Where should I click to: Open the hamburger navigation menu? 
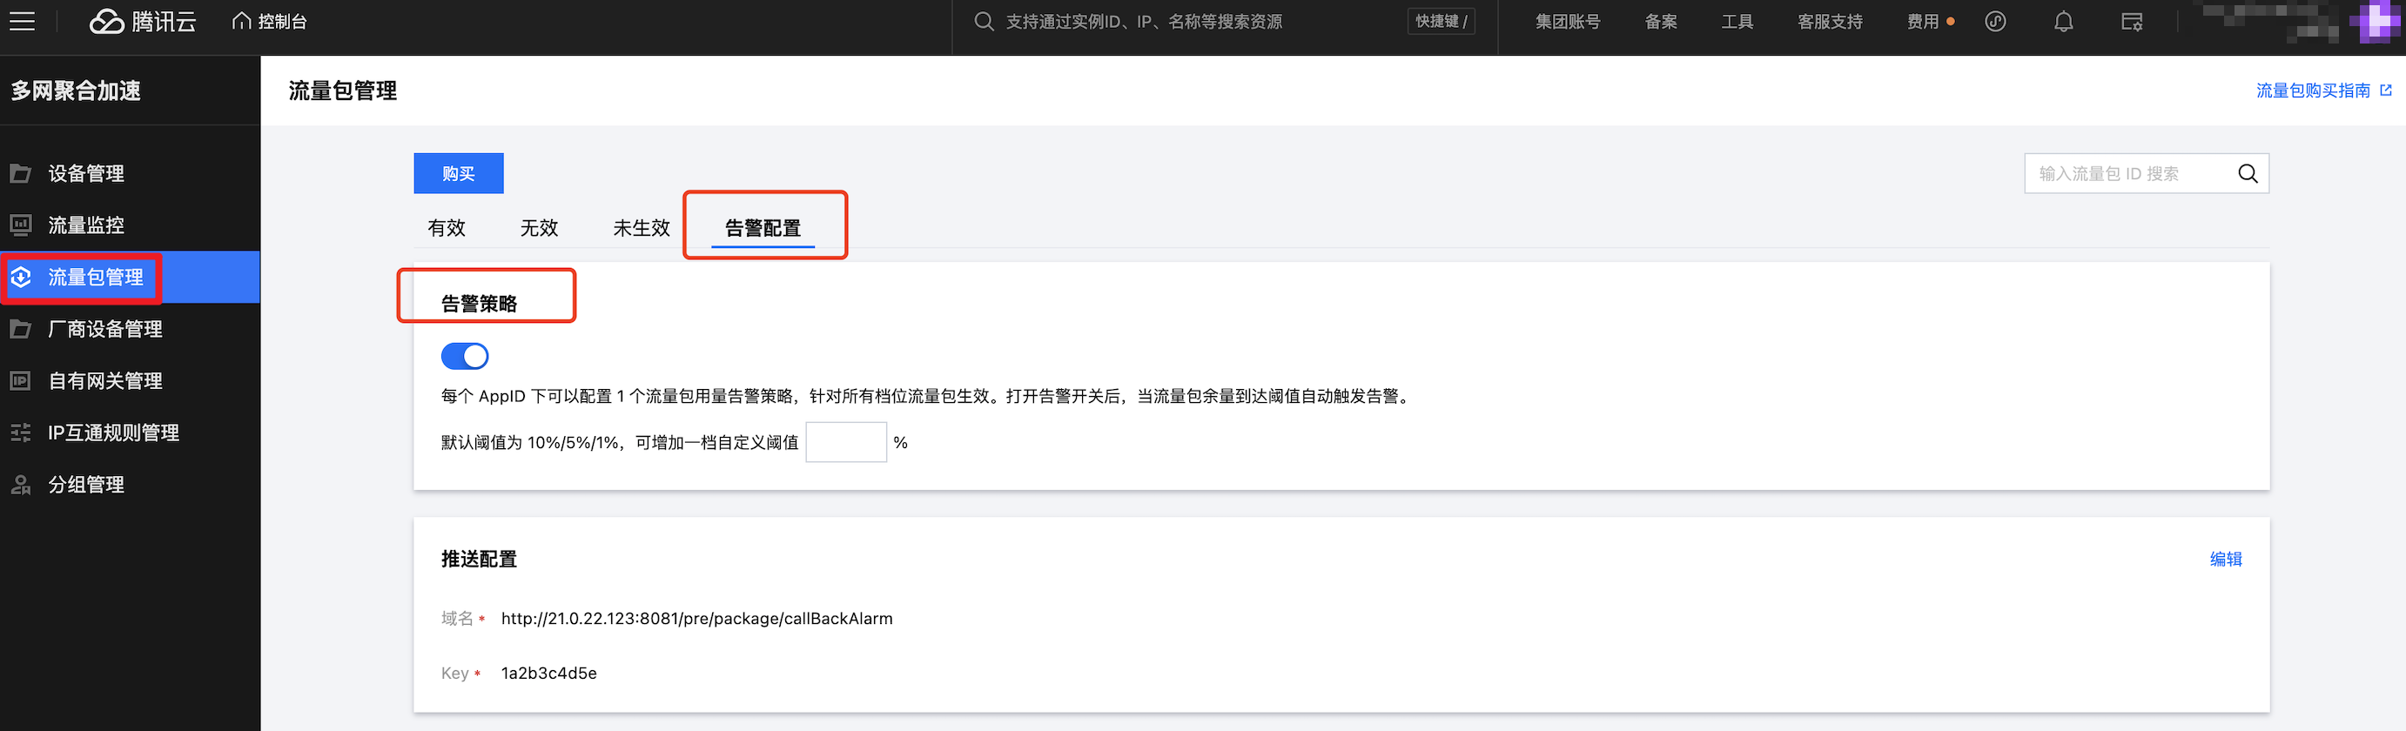pyautogui.click(x=22, y=22)
